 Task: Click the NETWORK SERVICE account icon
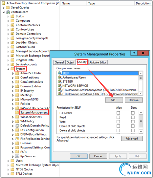tap(60, 86)
